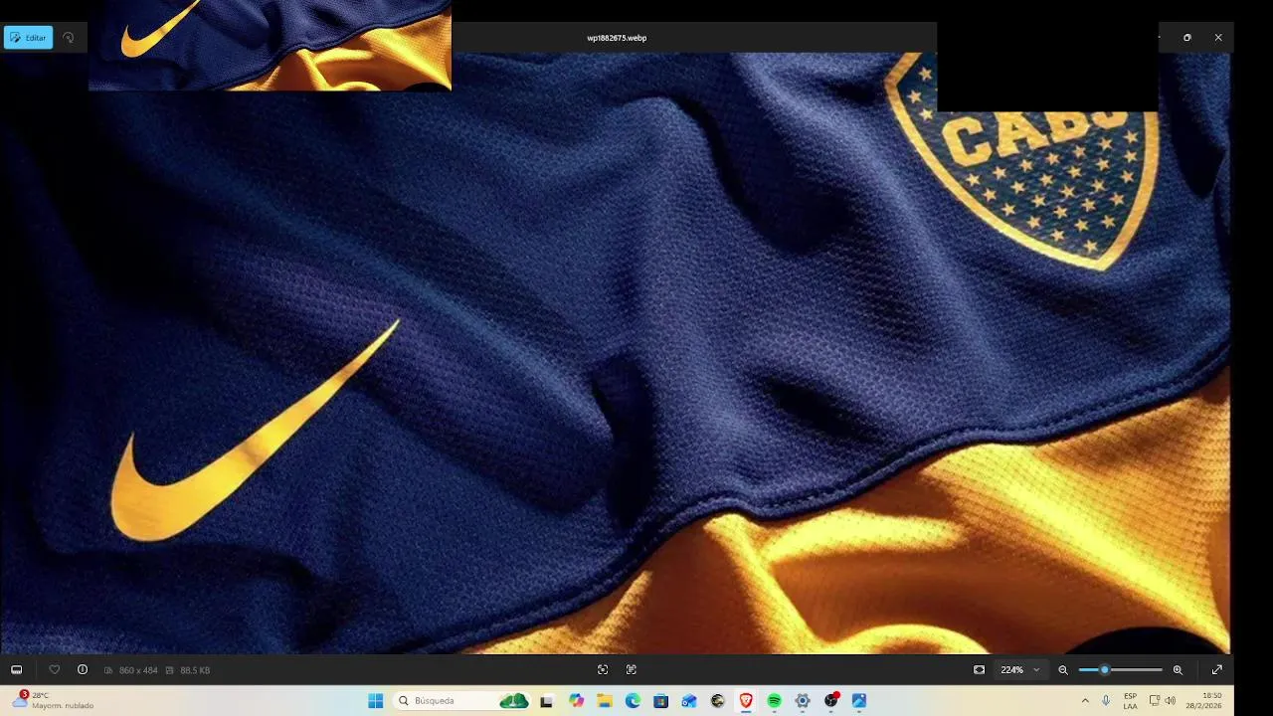Click the wp1882675.webp file title
This screenshot has height=716, width=1273.
point(617,38)
